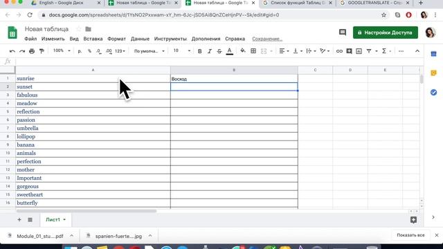Switch to GOOGLETRANSLATE browser tab
Viewport: 443px width, 249px height.
tap(374, 3)
